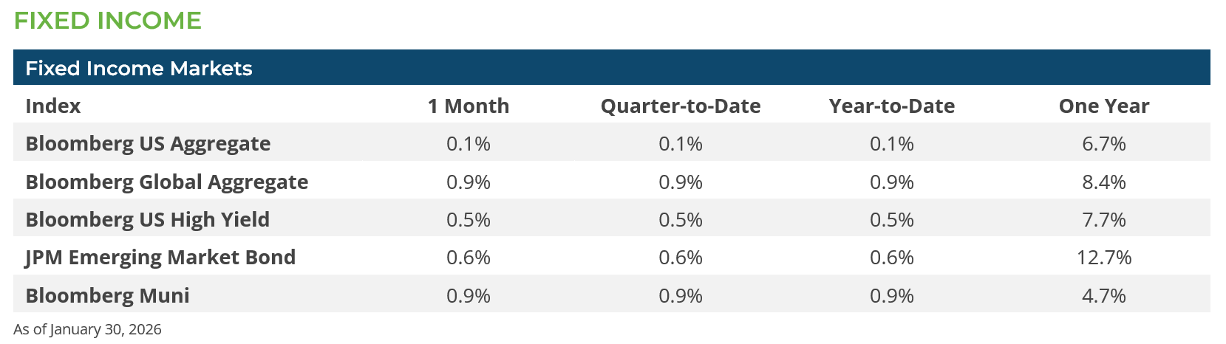The image size is (1226, 344).
Task: Click the FIXED INCOME section heading
Action: (x=107, y=21)
